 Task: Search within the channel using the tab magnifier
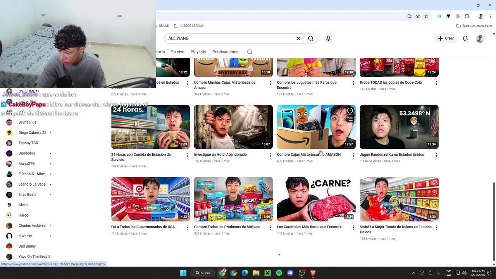[x=250, y=52]
